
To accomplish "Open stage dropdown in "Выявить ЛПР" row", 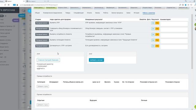I will click(x=42, y=23).
